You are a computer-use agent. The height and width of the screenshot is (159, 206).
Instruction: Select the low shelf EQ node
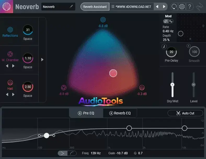pyautogui.click(x=47, y=136)
